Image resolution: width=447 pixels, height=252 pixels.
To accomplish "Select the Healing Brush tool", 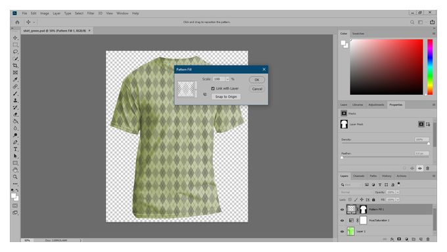I will tap(15, 86).
